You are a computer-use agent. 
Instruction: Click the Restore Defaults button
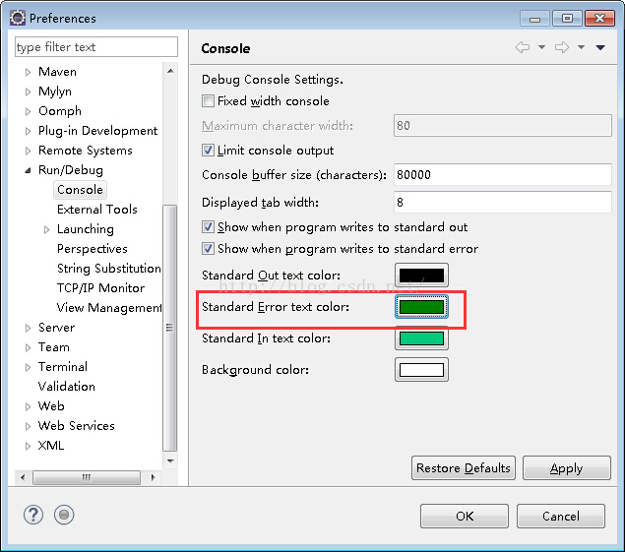pyautogui.click(x=464, y=468)
